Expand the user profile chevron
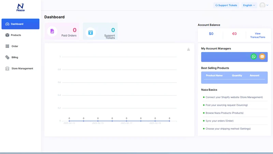The width and height of the screenshot is (273, 154). click(x=267, y=5)
